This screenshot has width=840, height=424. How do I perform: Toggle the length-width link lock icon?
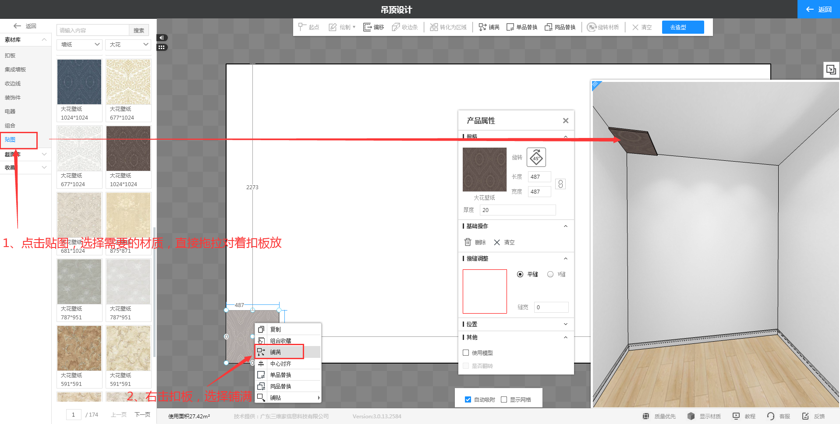tap(560, 184)
